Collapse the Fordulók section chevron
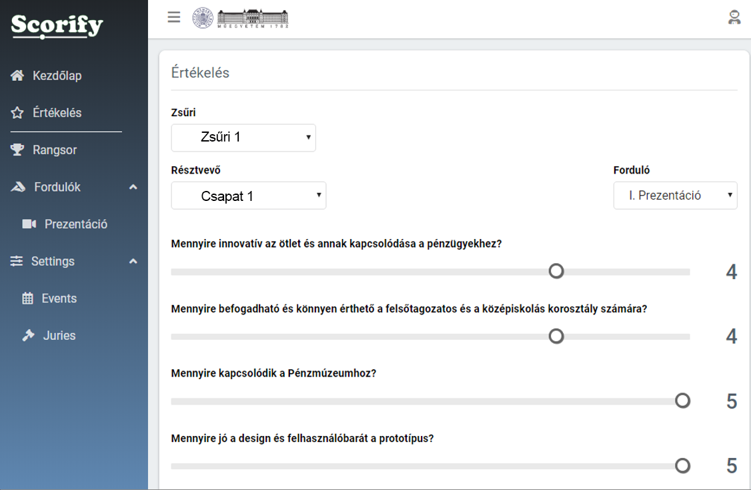The height and width of the screenshot is (490, 751). 133,188
